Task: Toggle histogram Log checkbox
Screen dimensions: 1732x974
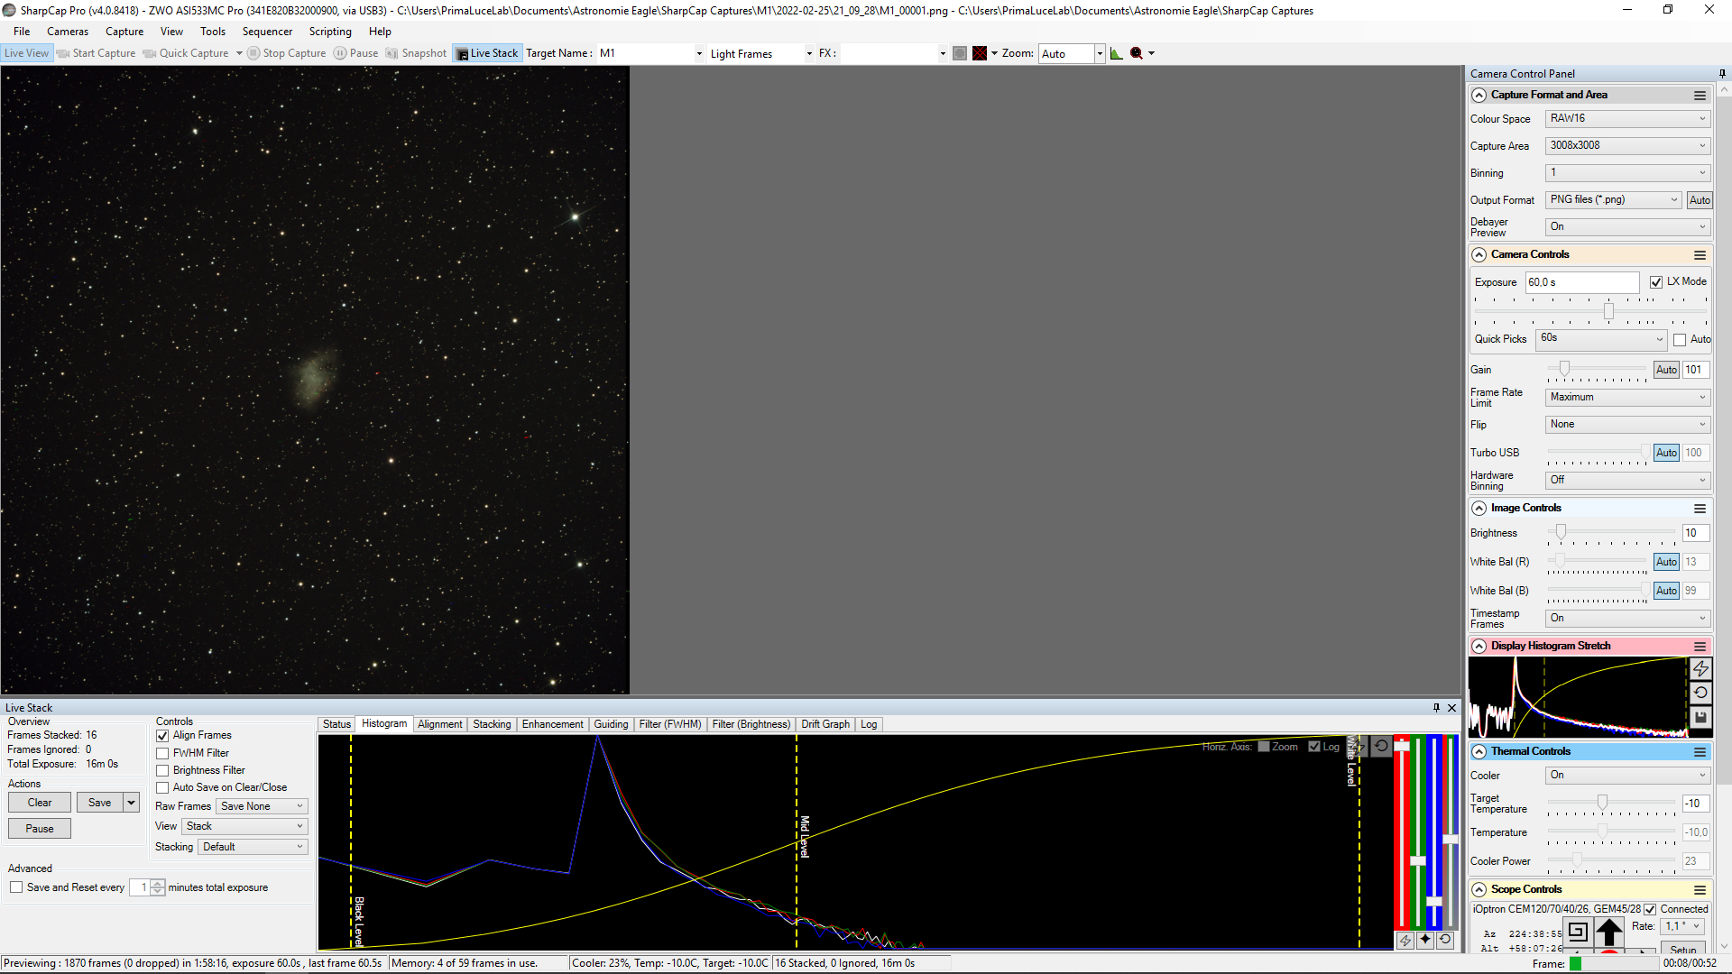Action: [x=1314, y=747]
